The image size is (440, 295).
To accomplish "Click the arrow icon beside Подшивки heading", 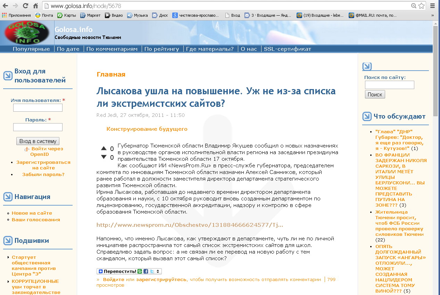I will 8,241.
